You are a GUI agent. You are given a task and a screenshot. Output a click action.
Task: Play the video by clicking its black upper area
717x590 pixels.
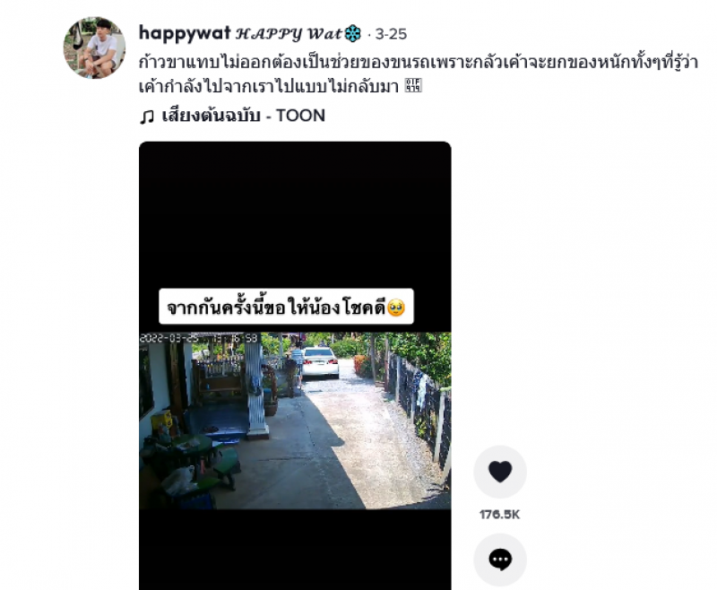click(295, 214)
